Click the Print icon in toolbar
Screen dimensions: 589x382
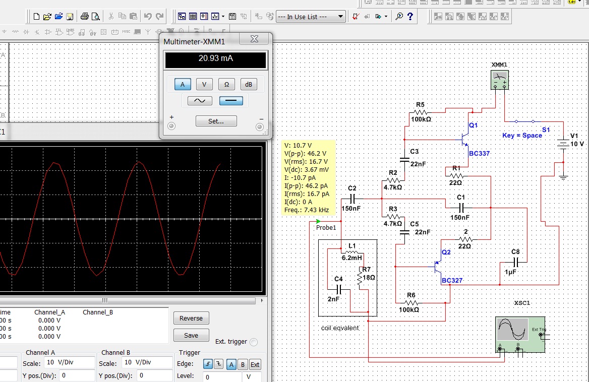coord(84,17)
